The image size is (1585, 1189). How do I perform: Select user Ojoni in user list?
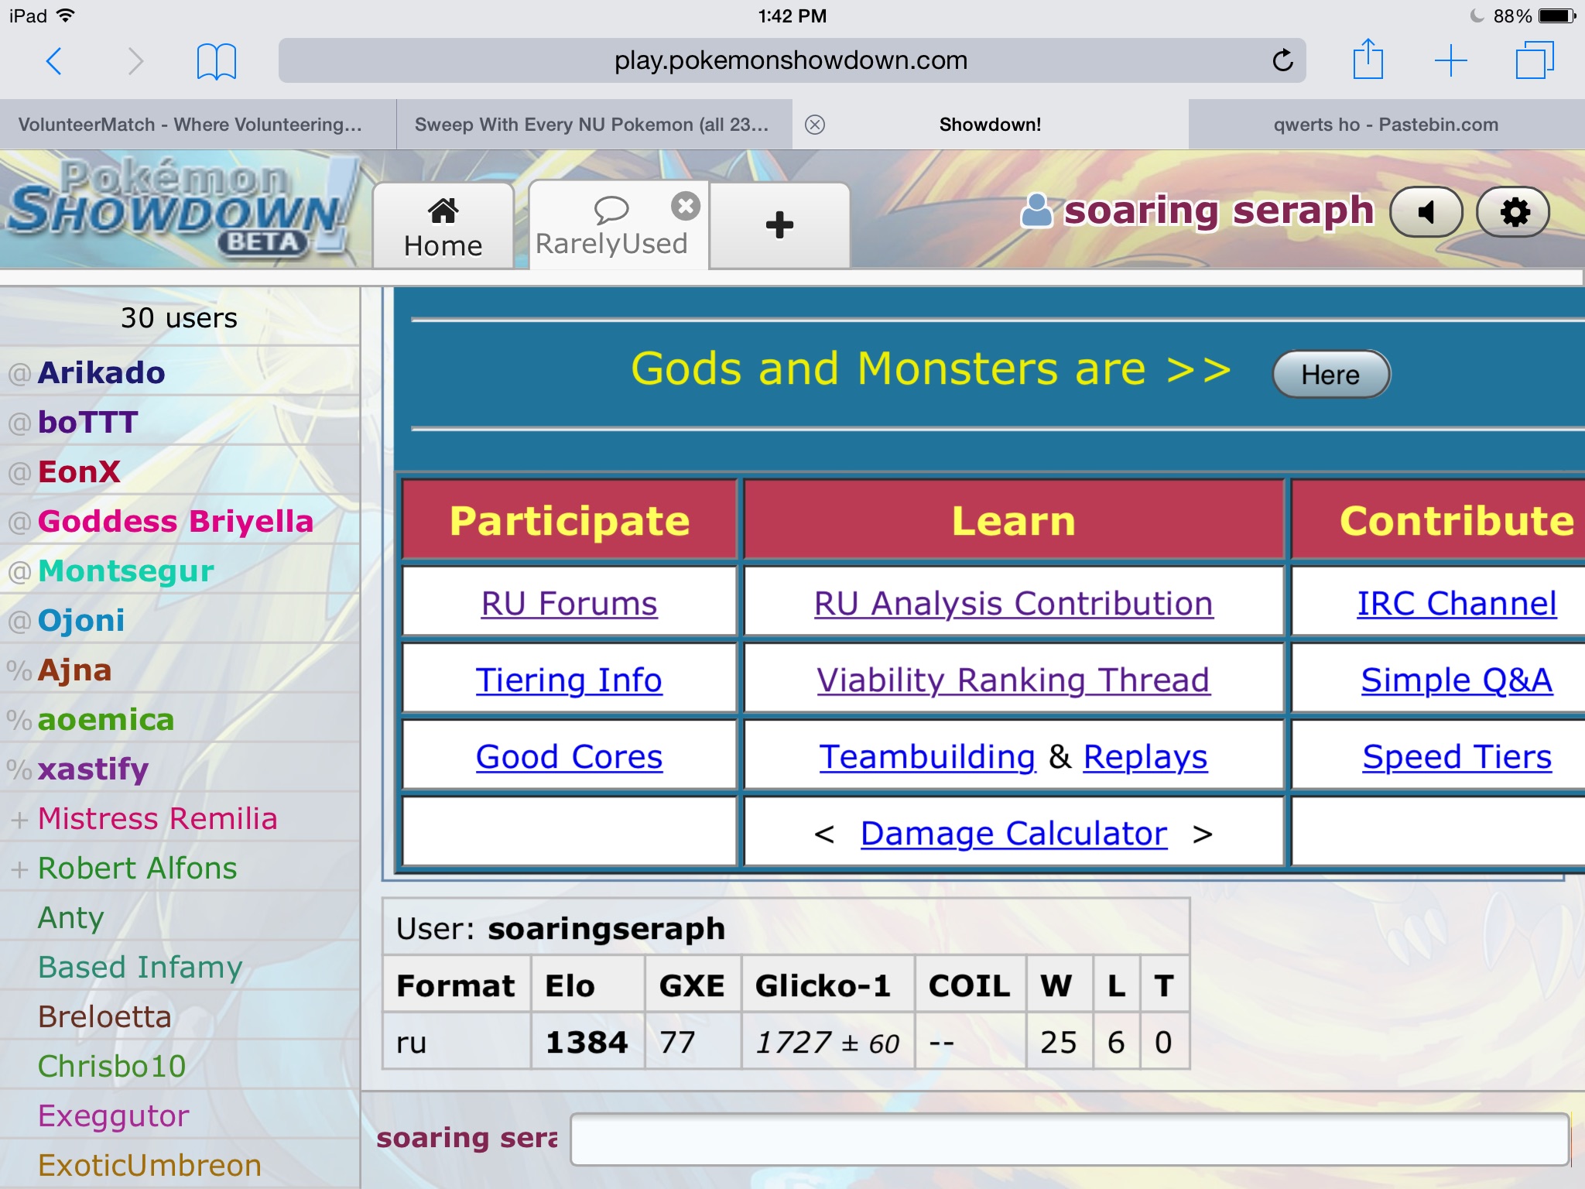click(180, 620)
